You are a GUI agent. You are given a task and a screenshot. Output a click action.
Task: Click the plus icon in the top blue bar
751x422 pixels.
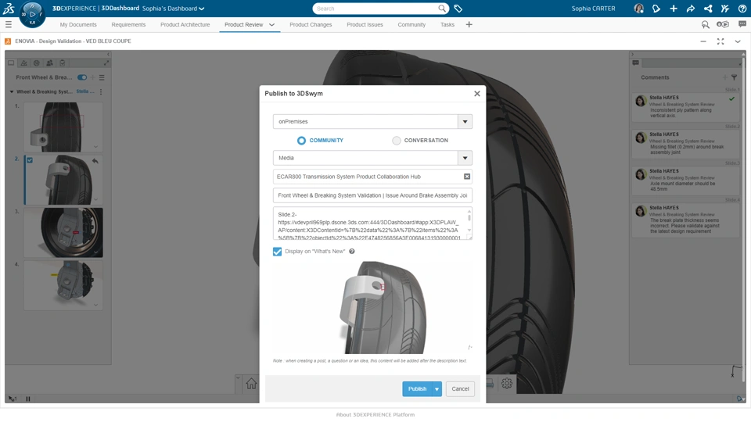(x=674, y=9)
